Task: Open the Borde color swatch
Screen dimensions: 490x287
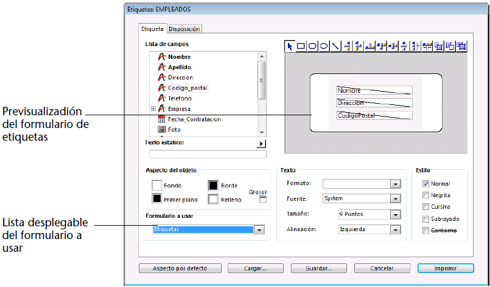Action: point(213,185)
